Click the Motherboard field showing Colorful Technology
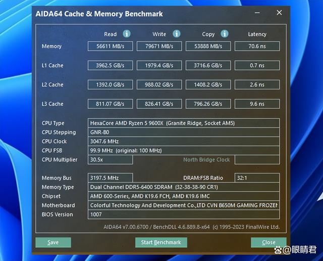323x261 pixels. (184, 205)
